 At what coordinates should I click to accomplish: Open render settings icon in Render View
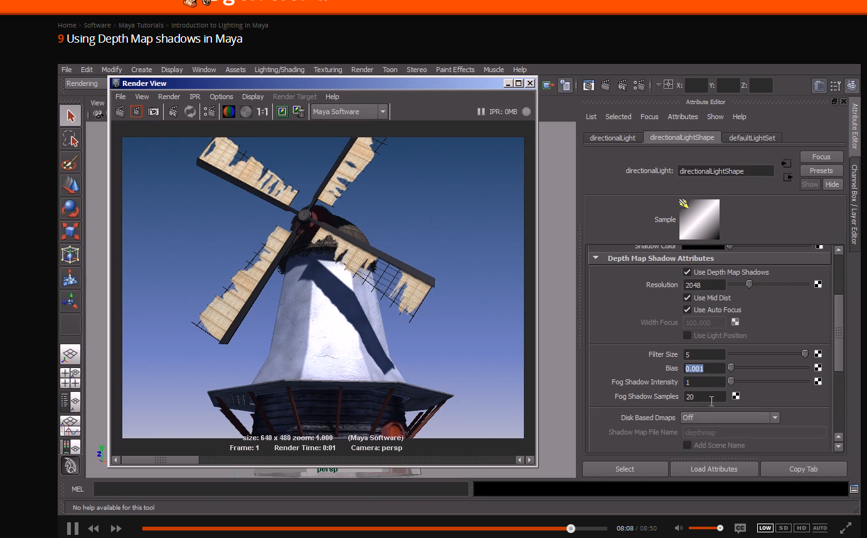(210, 112)
